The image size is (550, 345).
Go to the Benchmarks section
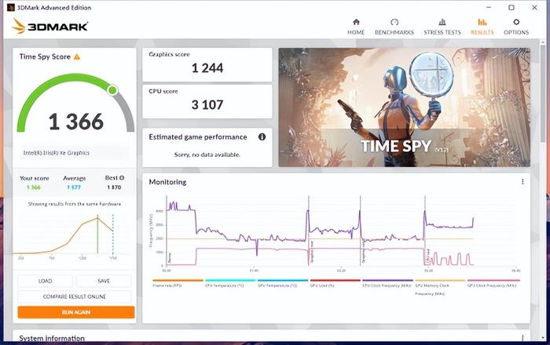394,27
